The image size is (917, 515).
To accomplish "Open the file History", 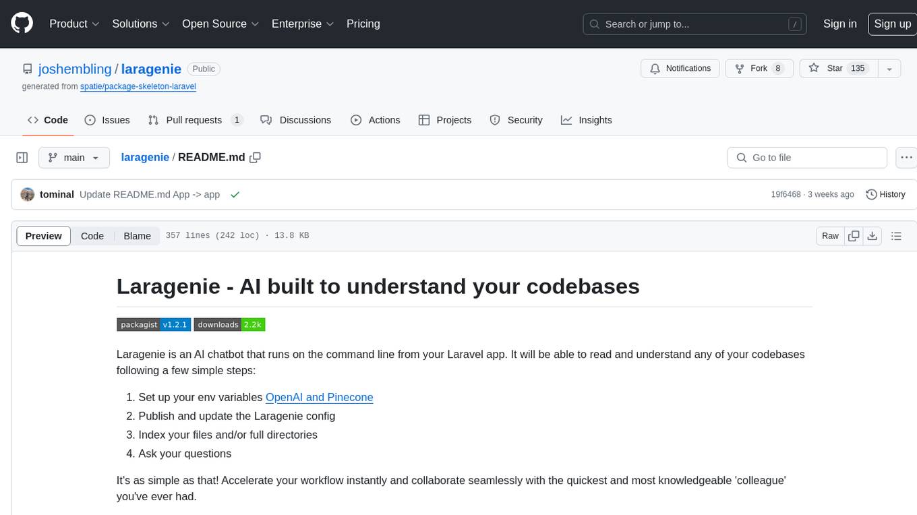I will tap(885, 194).
